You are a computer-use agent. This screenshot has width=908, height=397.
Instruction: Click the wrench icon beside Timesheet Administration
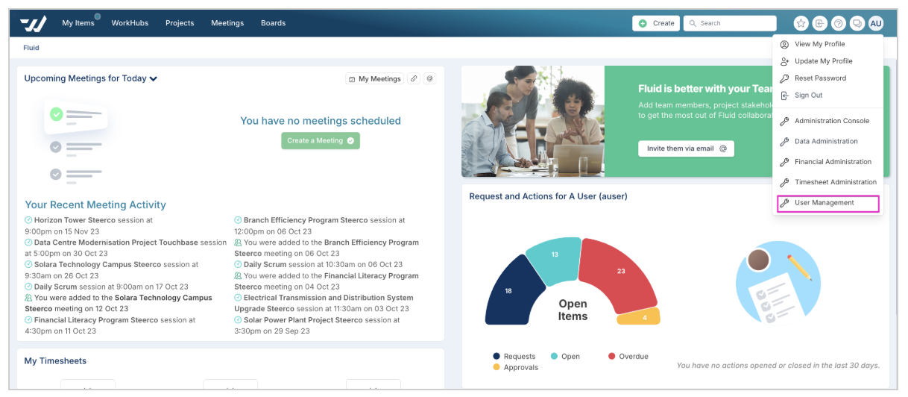click(x=784, y=182)
